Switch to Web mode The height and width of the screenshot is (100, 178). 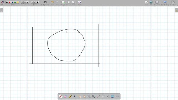click(151, 3)
